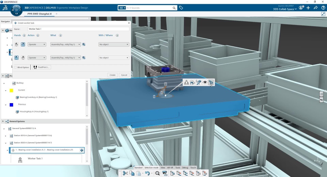Click the plus icon on Bearing cover installation
The height and width of the screenshot is (177, 327).
82,150
